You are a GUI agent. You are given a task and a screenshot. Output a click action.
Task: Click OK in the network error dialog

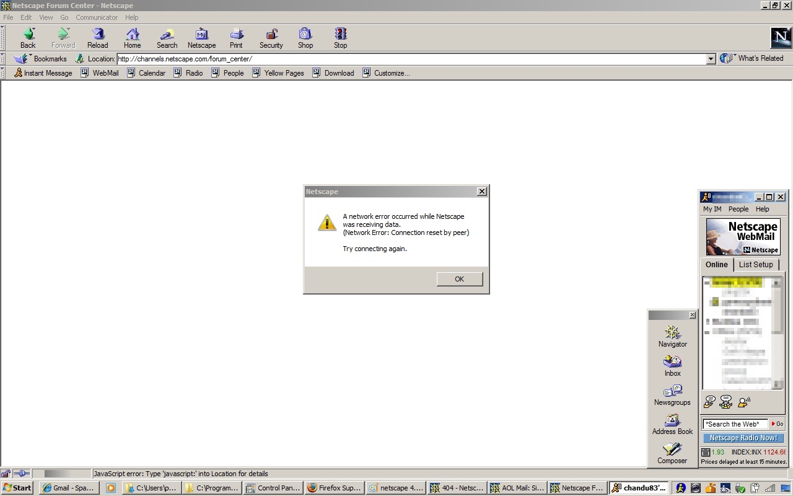pos(459,279)
